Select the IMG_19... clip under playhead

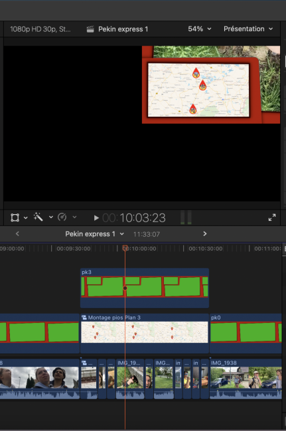[130, 379]
